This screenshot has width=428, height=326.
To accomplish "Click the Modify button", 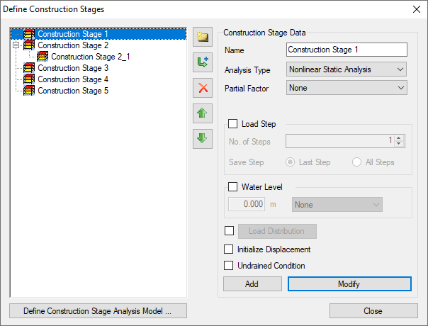I will [349, 284].
